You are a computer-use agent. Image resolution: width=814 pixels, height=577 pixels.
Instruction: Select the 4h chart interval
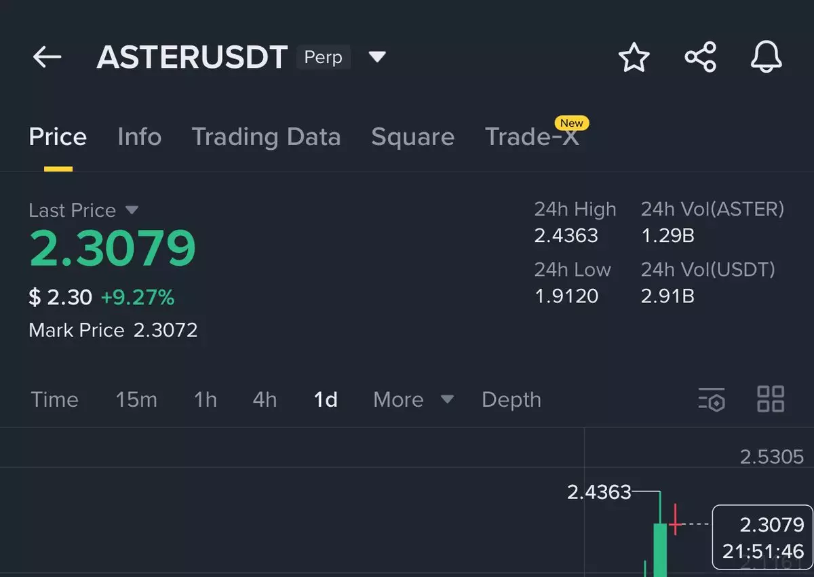[265, 399]
